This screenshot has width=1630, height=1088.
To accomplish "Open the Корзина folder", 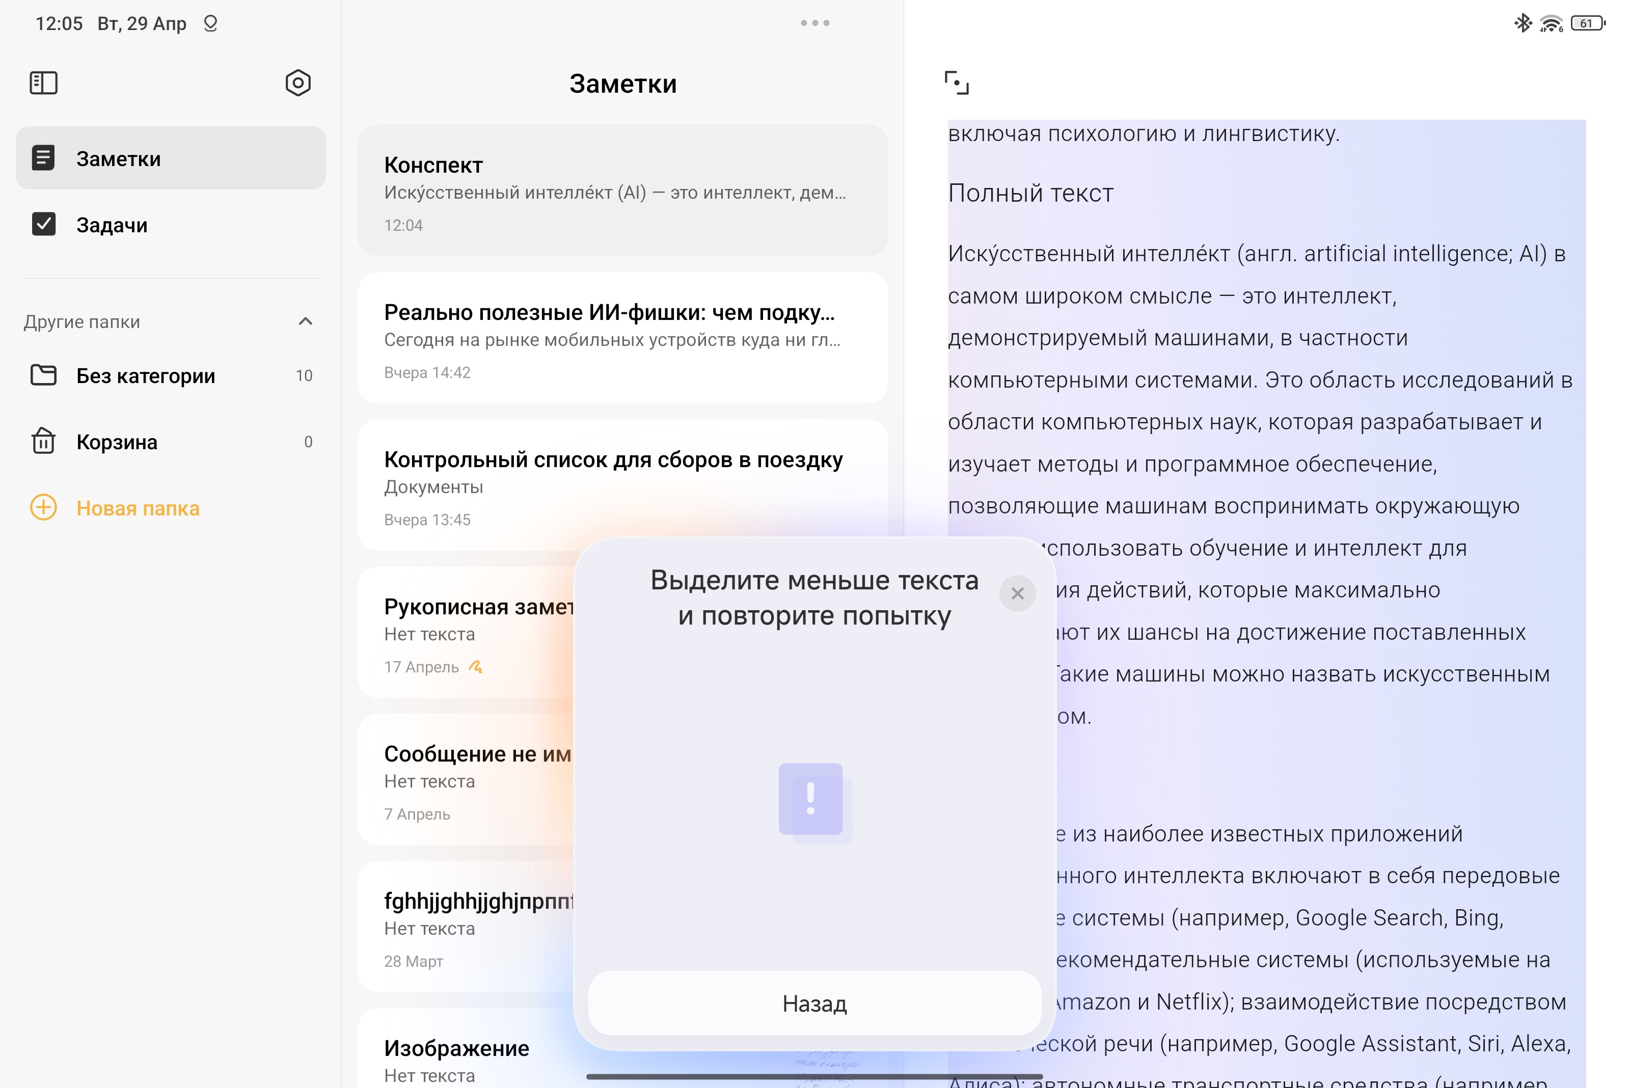I will pos(171,442).
